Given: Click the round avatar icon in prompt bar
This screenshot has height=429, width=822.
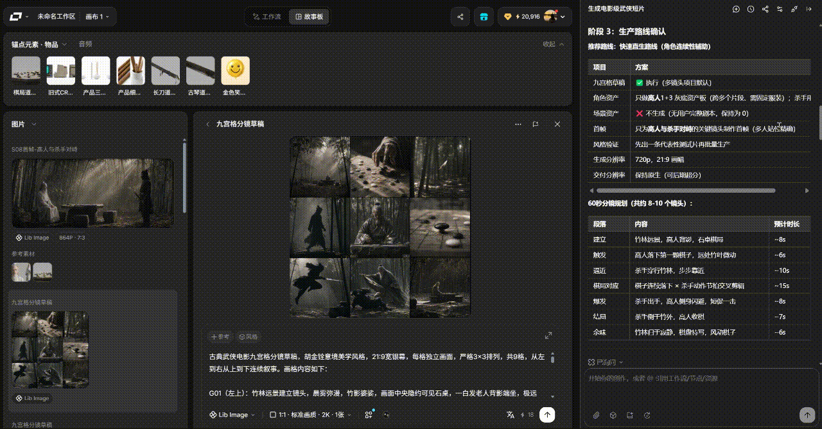Looking at the screenshot, I should 387,415.
